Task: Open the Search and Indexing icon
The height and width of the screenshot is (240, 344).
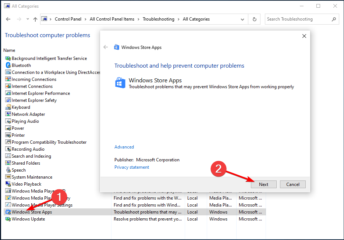Action: click(8, 156)
